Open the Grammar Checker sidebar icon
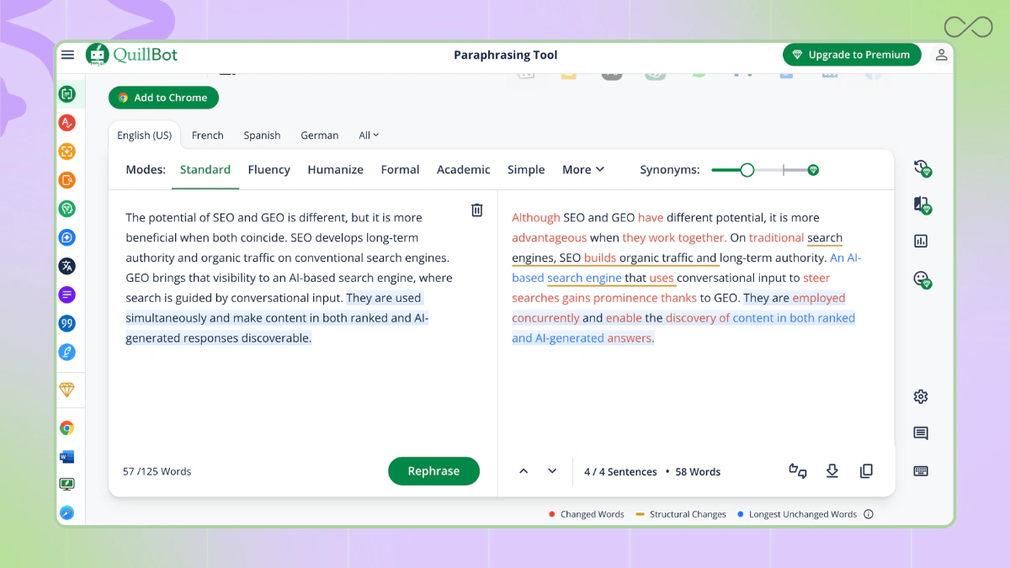Image resolution: width=1010 pixels, height=568 pixels. [67, 123]
